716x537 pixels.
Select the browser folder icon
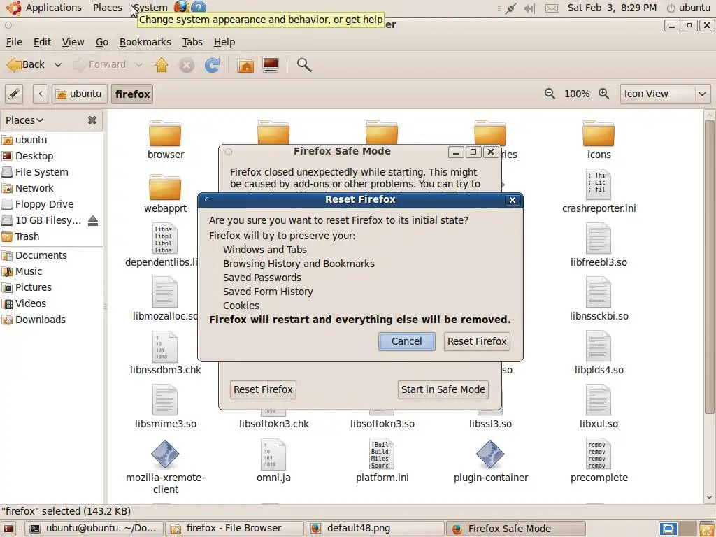(x=165, y=134)
